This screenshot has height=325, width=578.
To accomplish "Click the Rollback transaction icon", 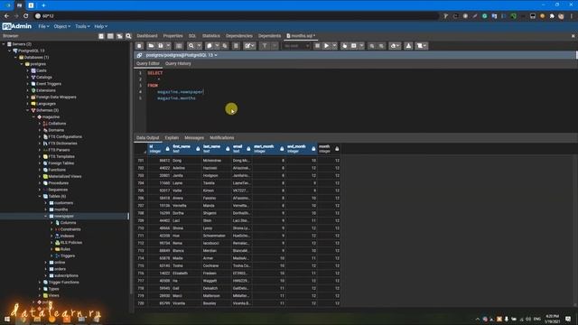I will click(381, 46).
